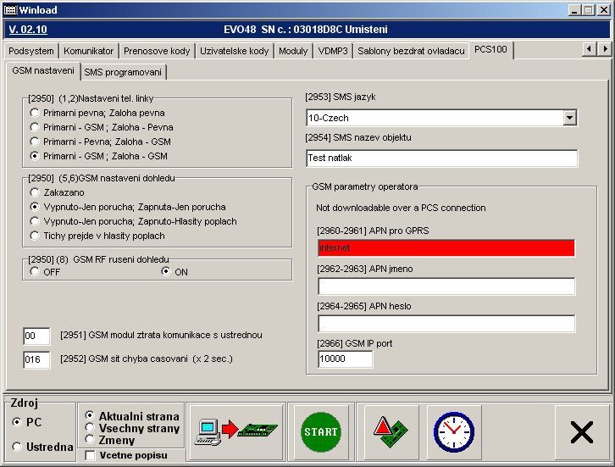The image size is (615, 467).
Task: Open the SMS jazyk dropdown
Action: (x=569, y=118)
